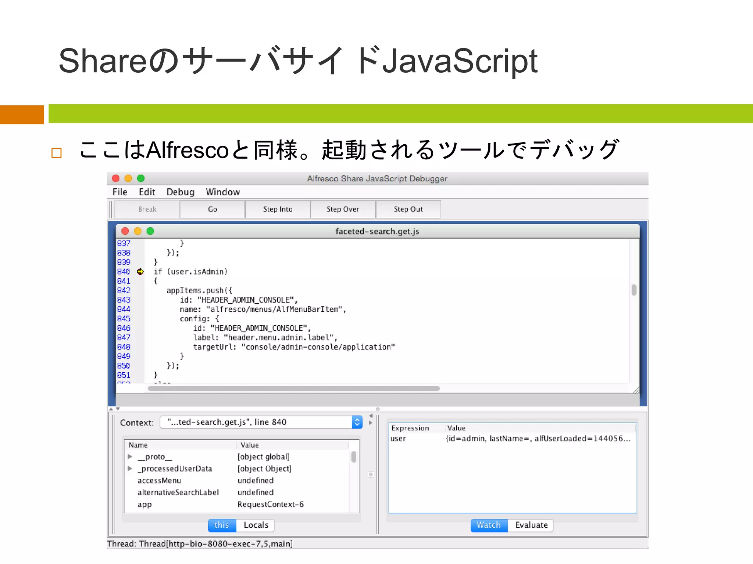Click the Expression column header
The height and width of the screenshot is (564, 753).
[417, 428]
